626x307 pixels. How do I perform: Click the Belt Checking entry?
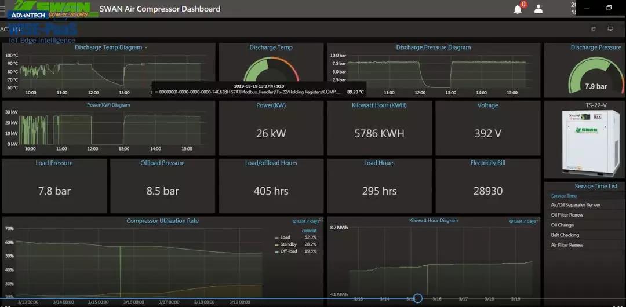[565, 235]
